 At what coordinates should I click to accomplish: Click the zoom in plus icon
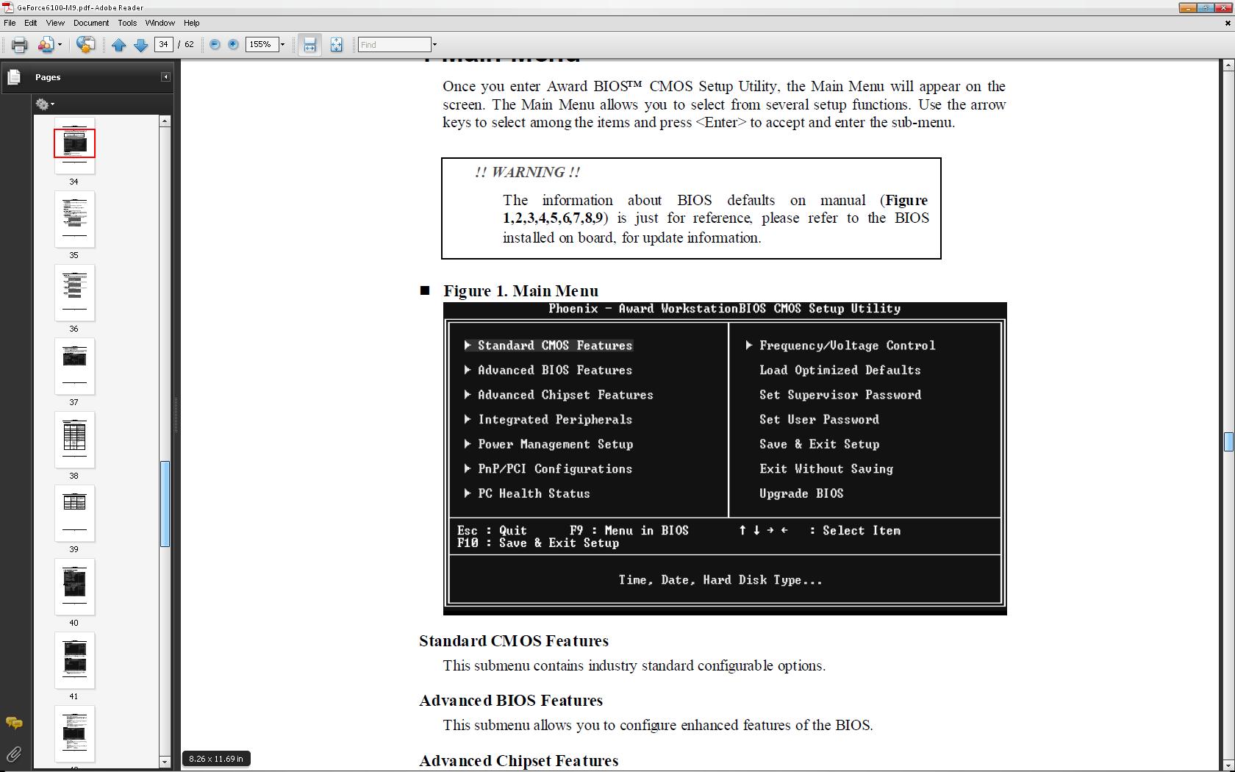(233, 44)
